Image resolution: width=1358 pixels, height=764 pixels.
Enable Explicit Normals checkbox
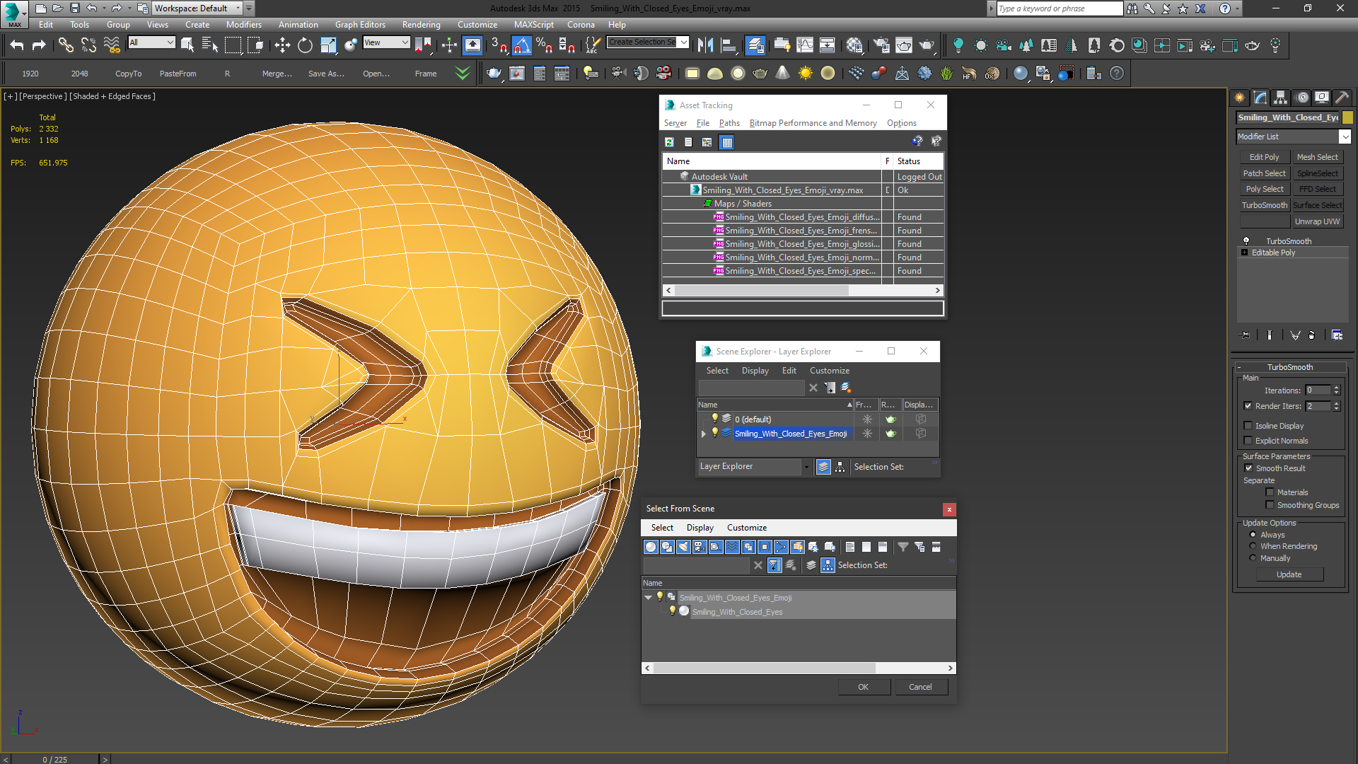click(1248, 441)
